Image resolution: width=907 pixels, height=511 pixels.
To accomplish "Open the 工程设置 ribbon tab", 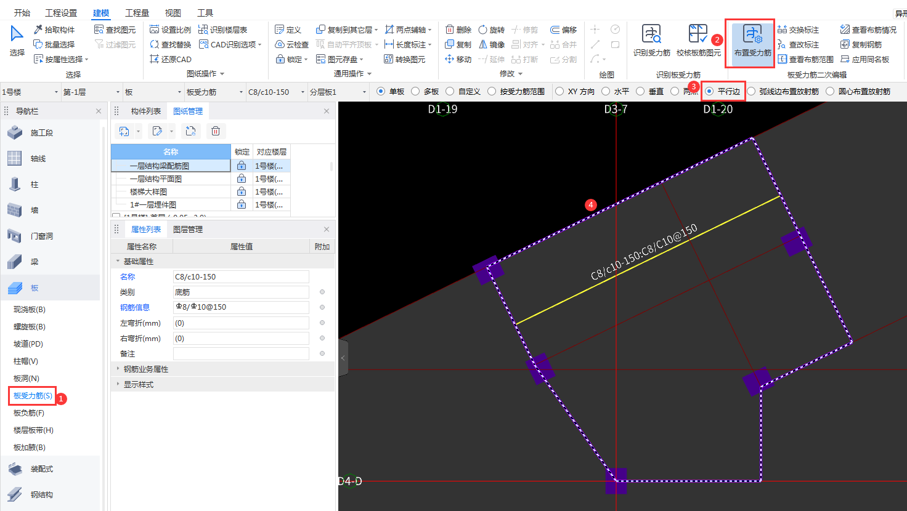I will click(x=61, y=13).
